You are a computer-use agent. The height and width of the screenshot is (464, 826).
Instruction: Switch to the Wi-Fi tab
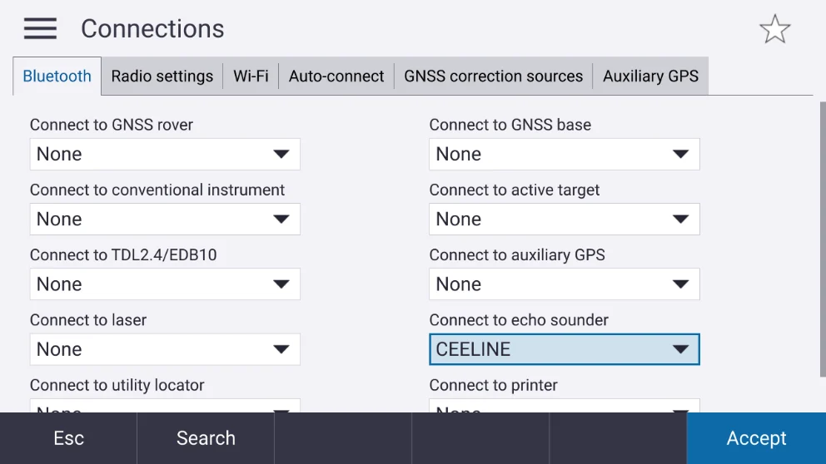click(251, 77)
